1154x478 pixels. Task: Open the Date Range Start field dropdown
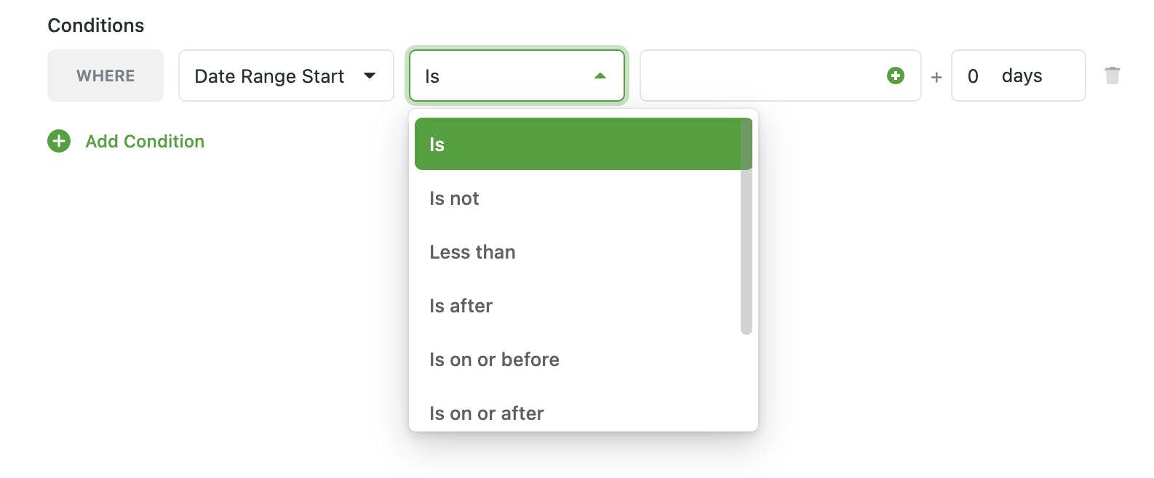pos(285,76)
